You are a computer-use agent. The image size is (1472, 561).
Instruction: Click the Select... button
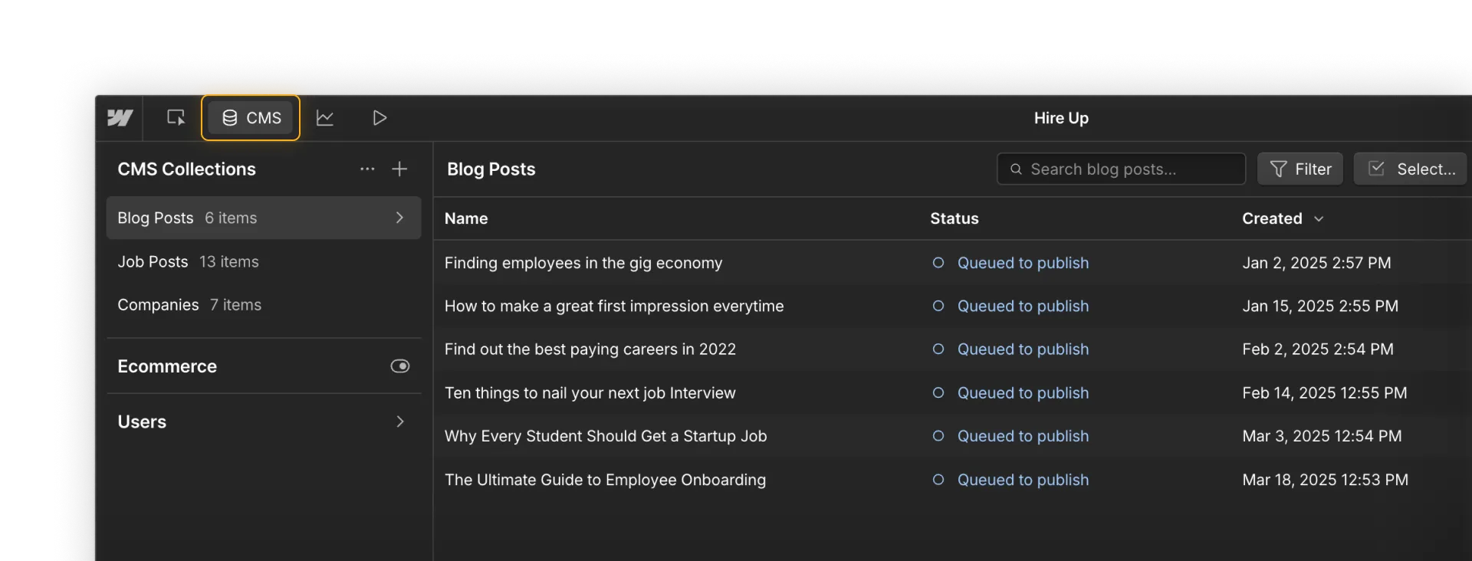pos(1410,169)
